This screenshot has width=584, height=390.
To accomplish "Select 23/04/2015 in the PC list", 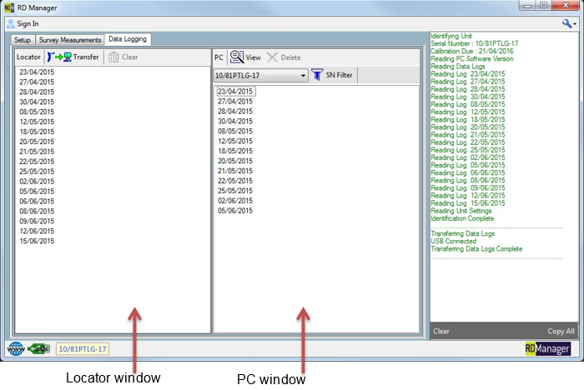I will coord(235,92).
